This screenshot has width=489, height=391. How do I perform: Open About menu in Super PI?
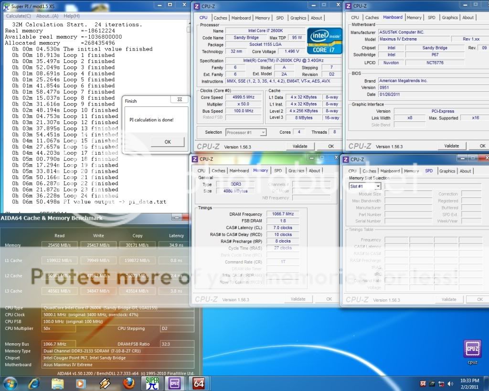[x=47, y=16]
